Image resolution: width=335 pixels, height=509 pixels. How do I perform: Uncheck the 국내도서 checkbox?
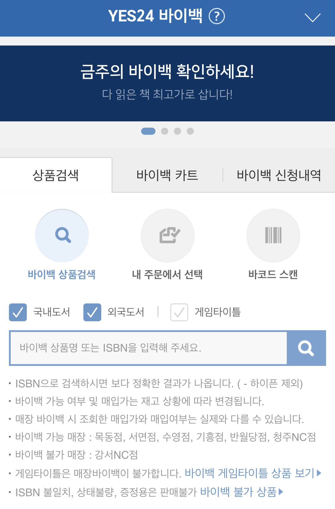point(18,312)
